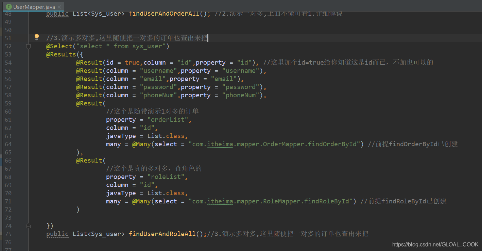Click line number 60 in the gutter
Viewport: 482px width, 251px height.
click(8, 112)
